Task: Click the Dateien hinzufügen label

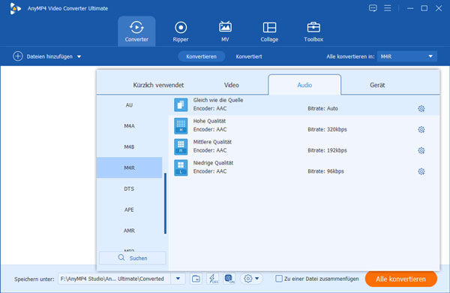Action: [x=49, y=56]
